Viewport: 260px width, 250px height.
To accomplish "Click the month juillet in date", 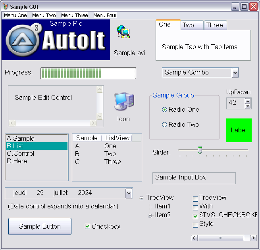I will point(60,193).
